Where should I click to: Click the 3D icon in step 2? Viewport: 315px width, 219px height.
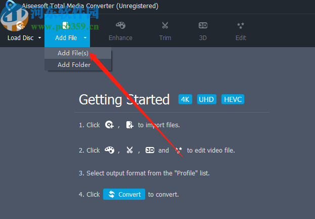click(x=150, y=150)
